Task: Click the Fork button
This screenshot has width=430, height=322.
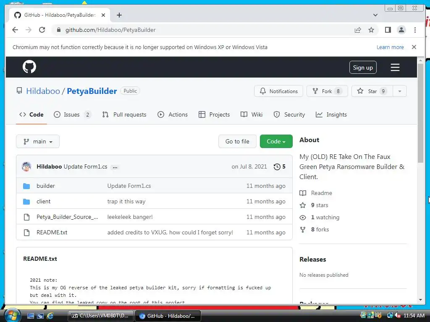Action: point(327,91)
